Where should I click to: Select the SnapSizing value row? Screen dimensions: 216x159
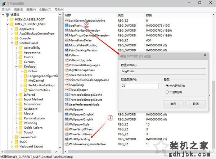[76, 85]
